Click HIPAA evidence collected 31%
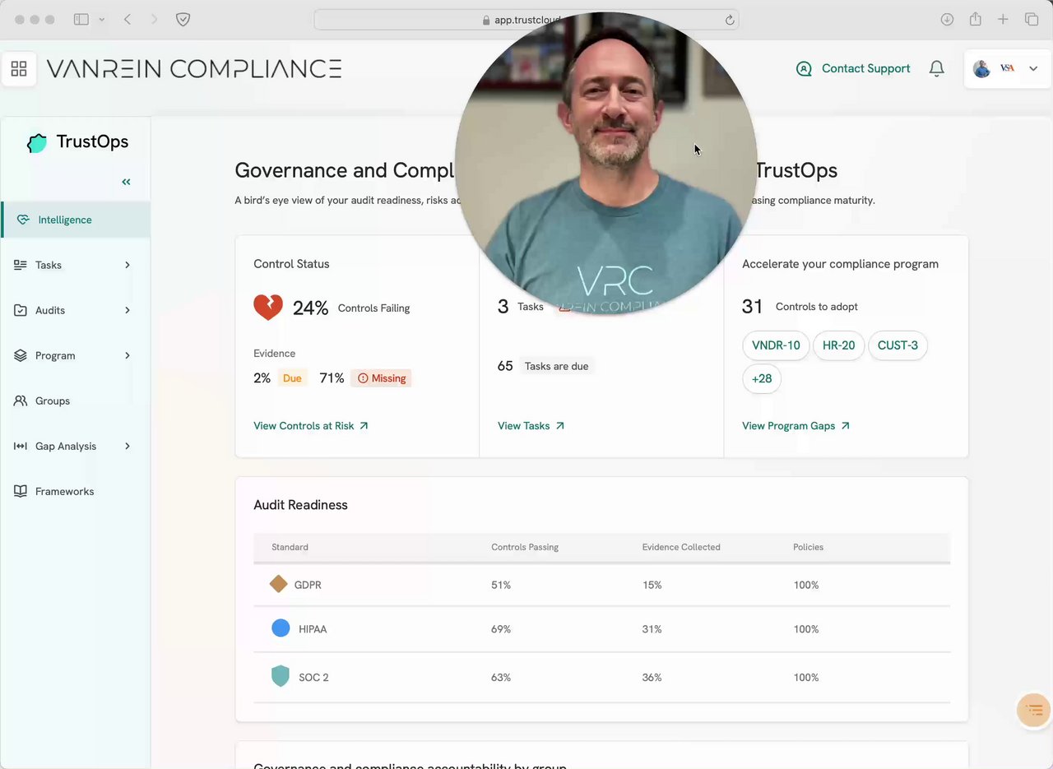1053x769 pixels. coord(652,629)
